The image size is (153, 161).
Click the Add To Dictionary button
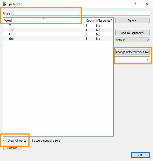coord(132,33)
